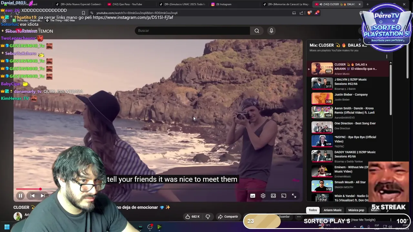Viewport: 413px width, 232px height.
Task: Close the active CLOSER DALAS tab
Action: click(x=359, y=4)
